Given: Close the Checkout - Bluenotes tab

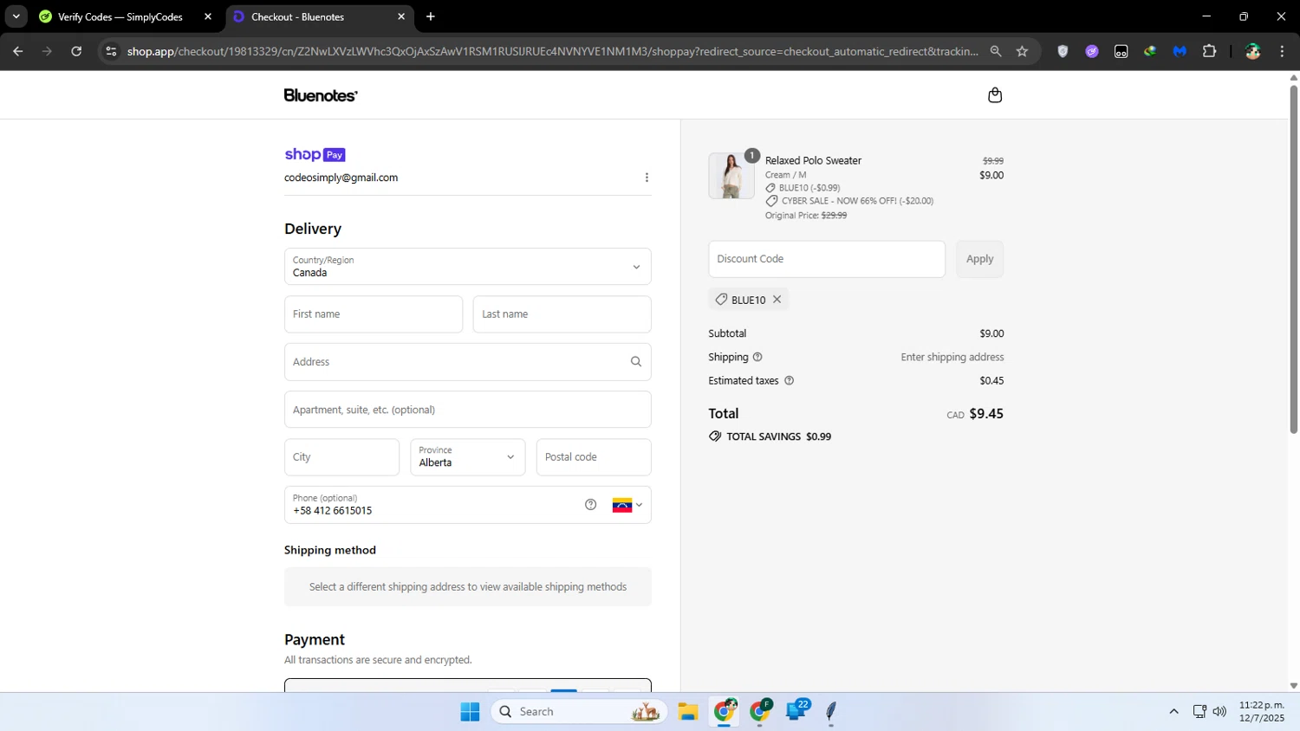Looking at the screenshot, I should point(401,16).
